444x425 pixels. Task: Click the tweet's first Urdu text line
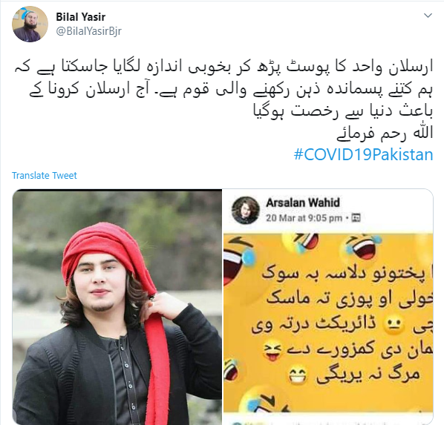[x=223, y=67]
